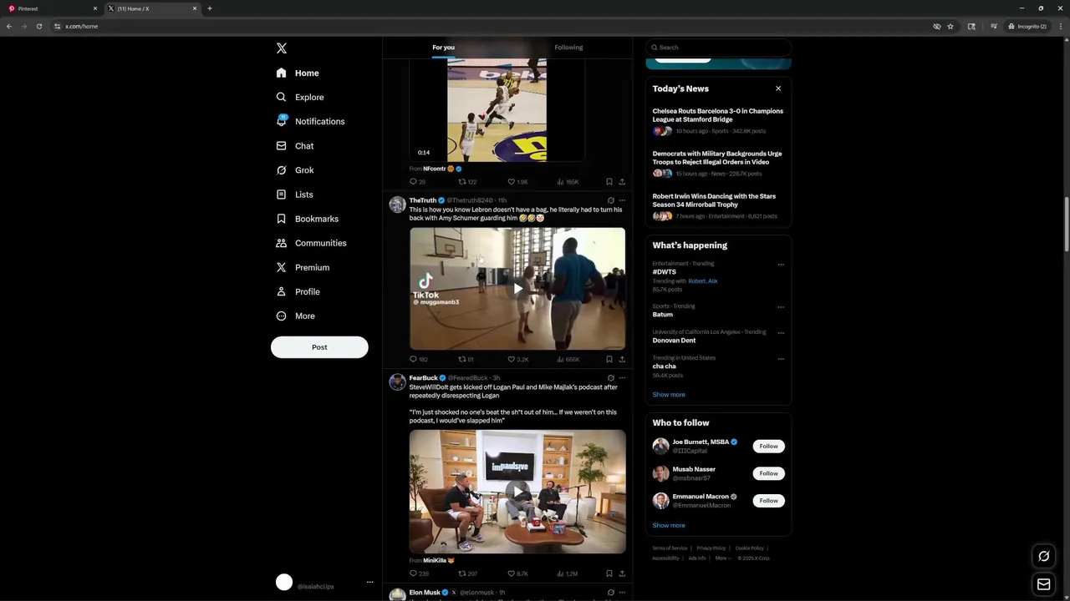Follow Emmanuel Macron
Screen dimensions: 1070x601
[768, 501]
